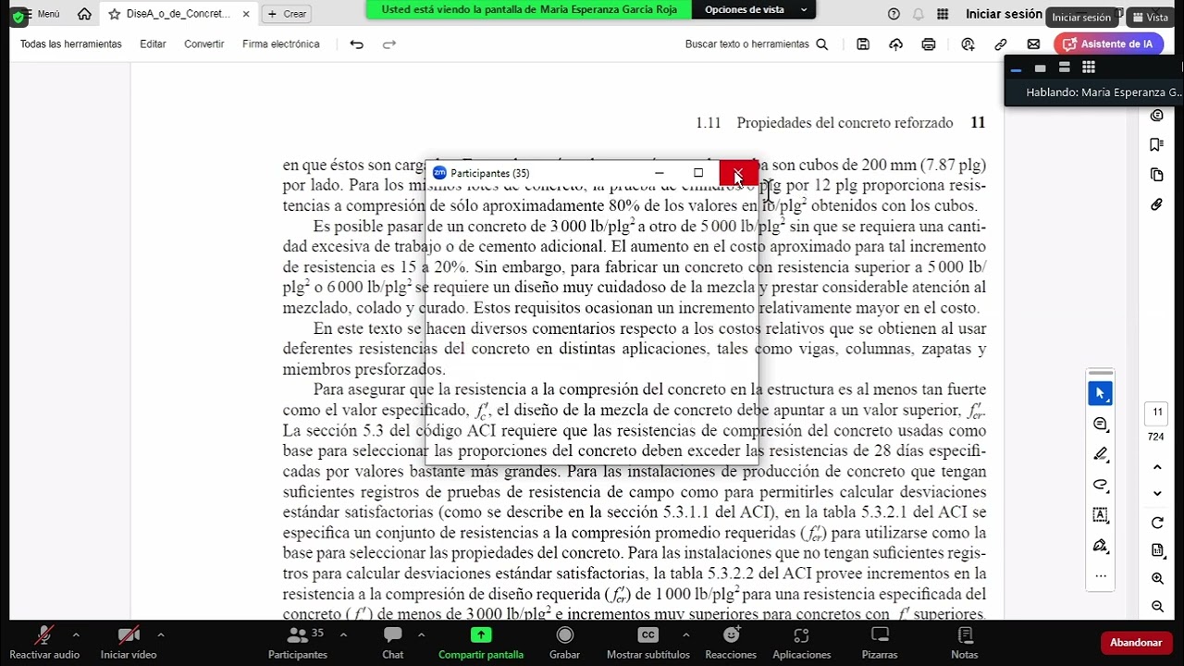
Task: Redo action arrow icon
Action: (389, 44)
